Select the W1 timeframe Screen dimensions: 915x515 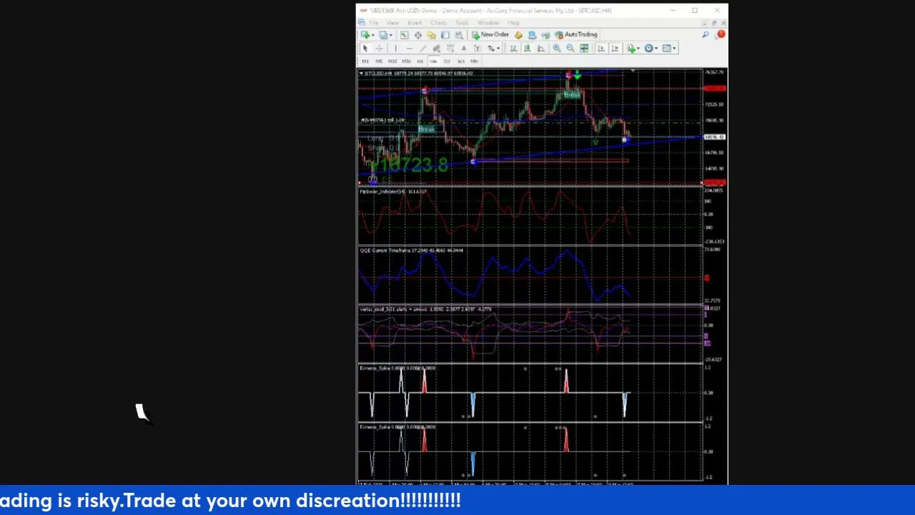click(x=461, y=61)
